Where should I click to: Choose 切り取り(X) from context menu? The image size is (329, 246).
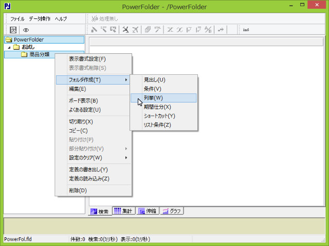tap(81, 122)
